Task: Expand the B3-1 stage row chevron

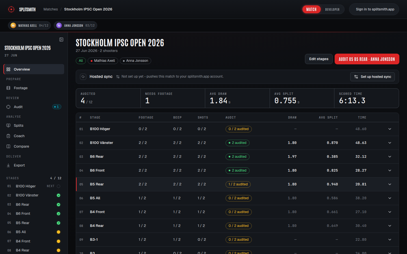Action: [x=390, y=240]
